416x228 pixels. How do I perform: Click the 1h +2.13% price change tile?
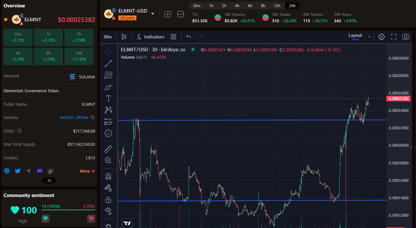49,37
